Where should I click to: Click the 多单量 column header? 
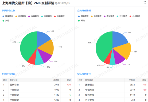tap(56, 80)
